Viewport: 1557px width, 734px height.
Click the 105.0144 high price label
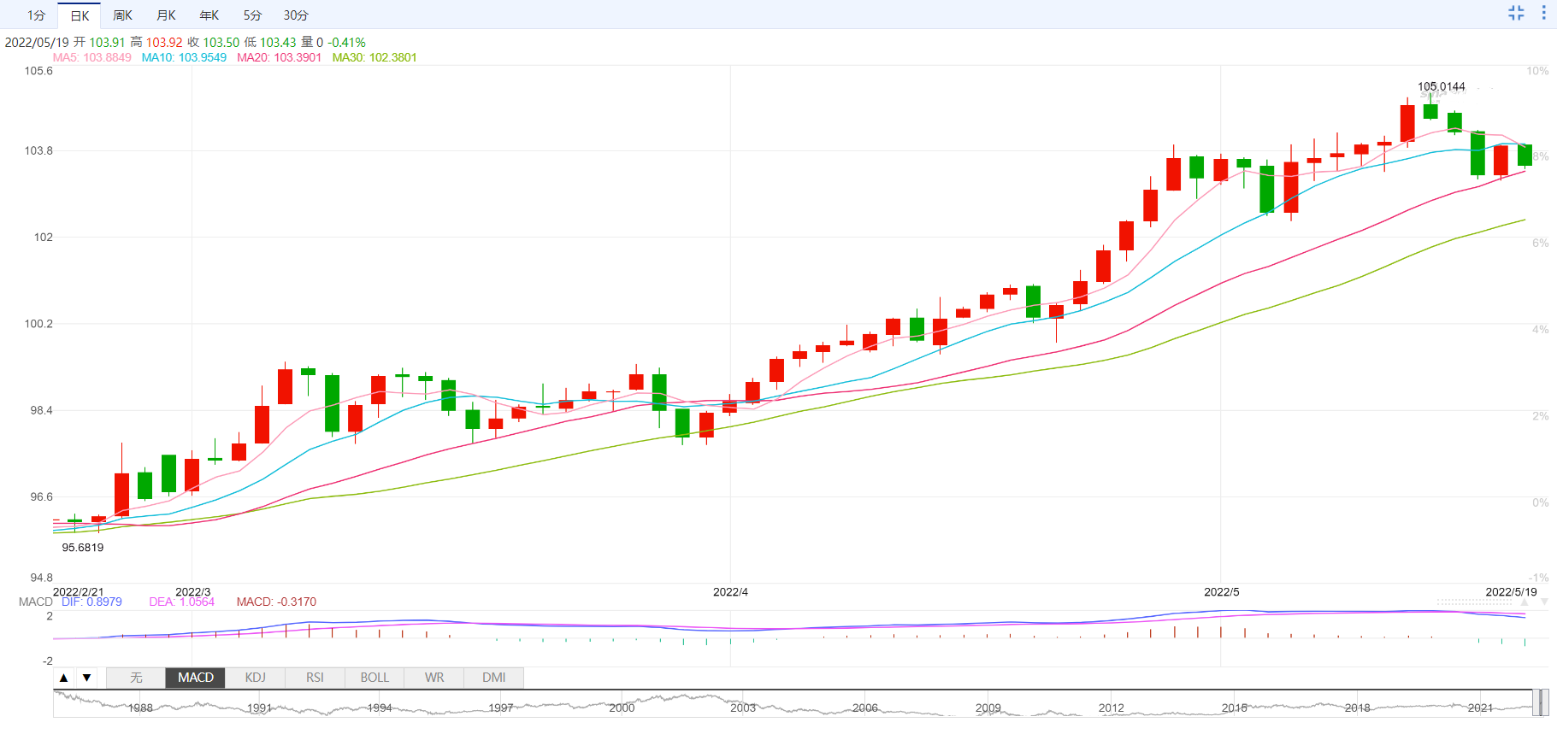[x=1442, y=86]
